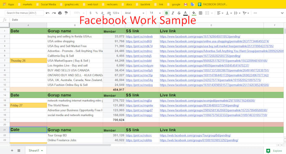This screenshot has height=154, width=286.
Task: Open the Google Translate bookmark icon
Action: pos(193,4)
